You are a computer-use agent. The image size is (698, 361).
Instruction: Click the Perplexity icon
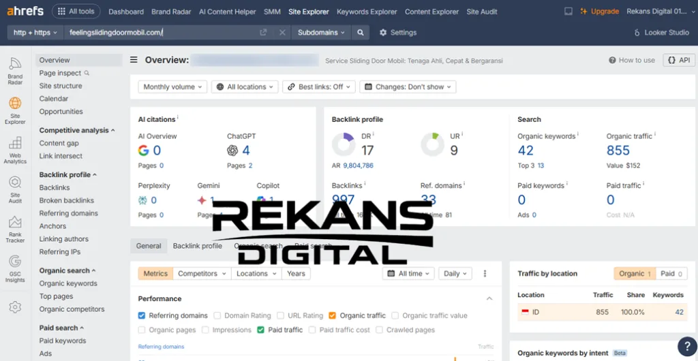(142, 200)
